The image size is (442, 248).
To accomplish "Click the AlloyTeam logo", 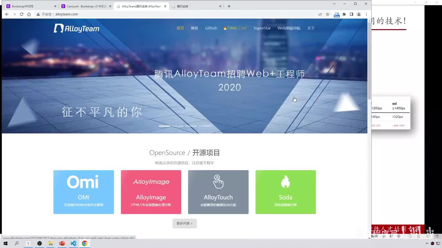I will 77,28.
